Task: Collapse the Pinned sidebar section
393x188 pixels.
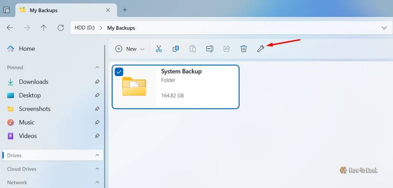Action: pos(97,67)
